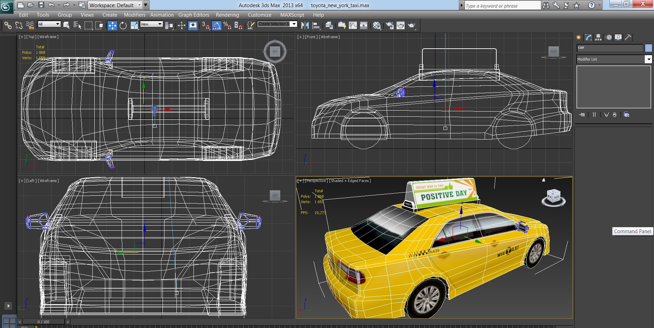The width and height of the screenshot is (654, 328).
Task: Click the Shaded + Edged Faces label
Action: (x=350, y=181)
